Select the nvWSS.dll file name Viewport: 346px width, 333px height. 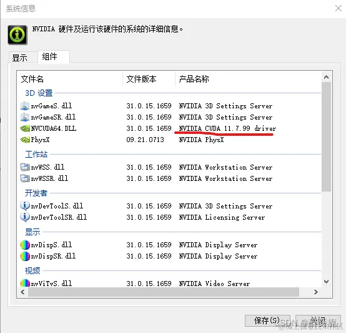tap(47, 167)
